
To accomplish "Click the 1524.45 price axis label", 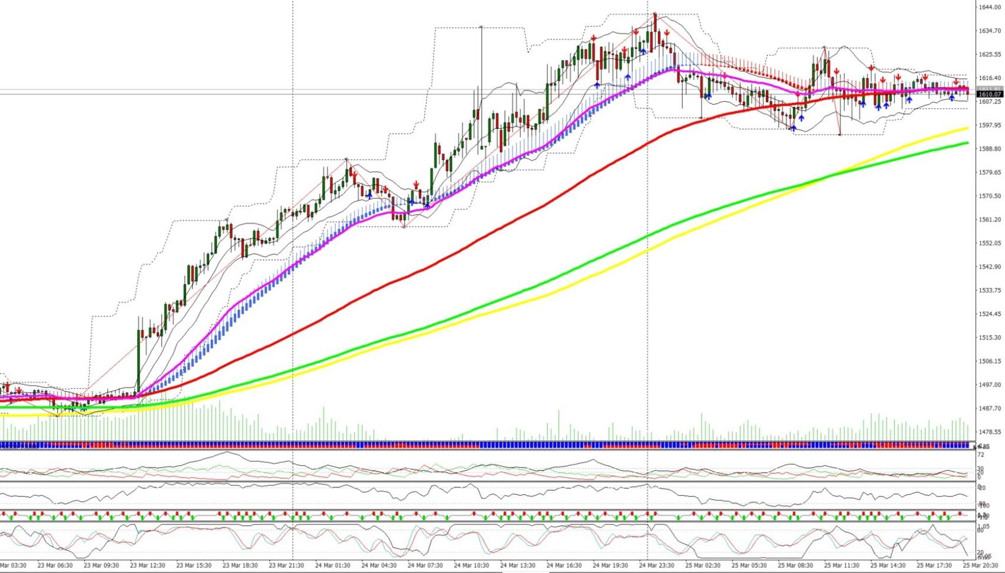I will [x=990, y=314].
